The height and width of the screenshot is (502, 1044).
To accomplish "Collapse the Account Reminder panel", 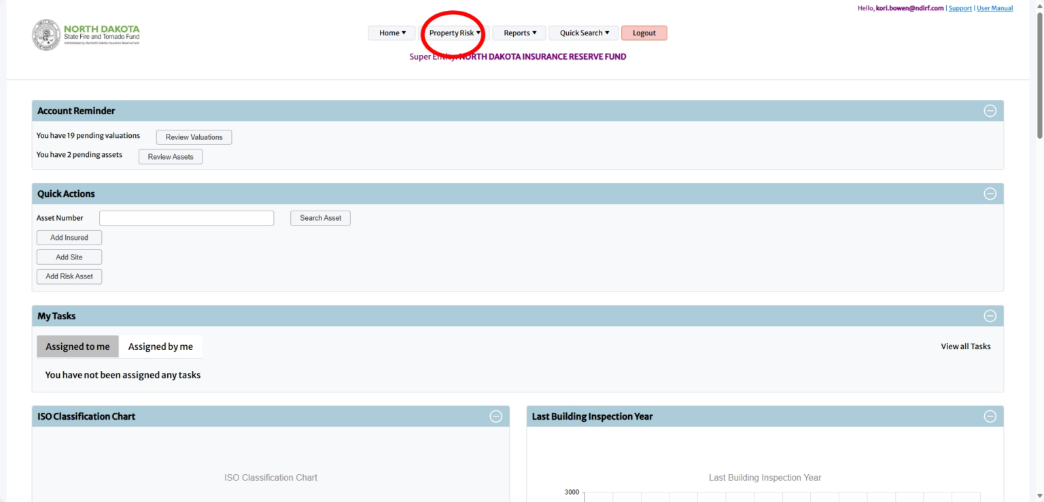I will click(990, 110).
